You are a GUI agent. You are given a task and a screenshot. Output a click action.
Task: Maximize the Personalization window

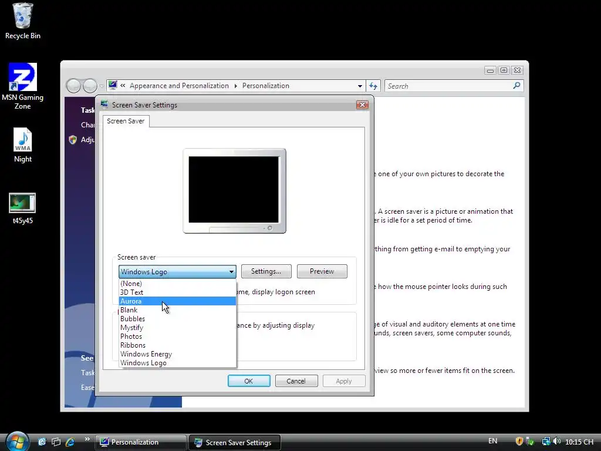[504, 70]
